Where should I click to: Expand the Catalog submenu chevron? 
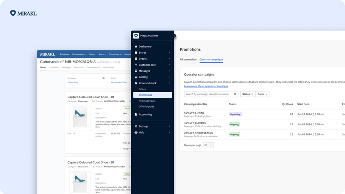pyautogui.click(x=169, y=77)
